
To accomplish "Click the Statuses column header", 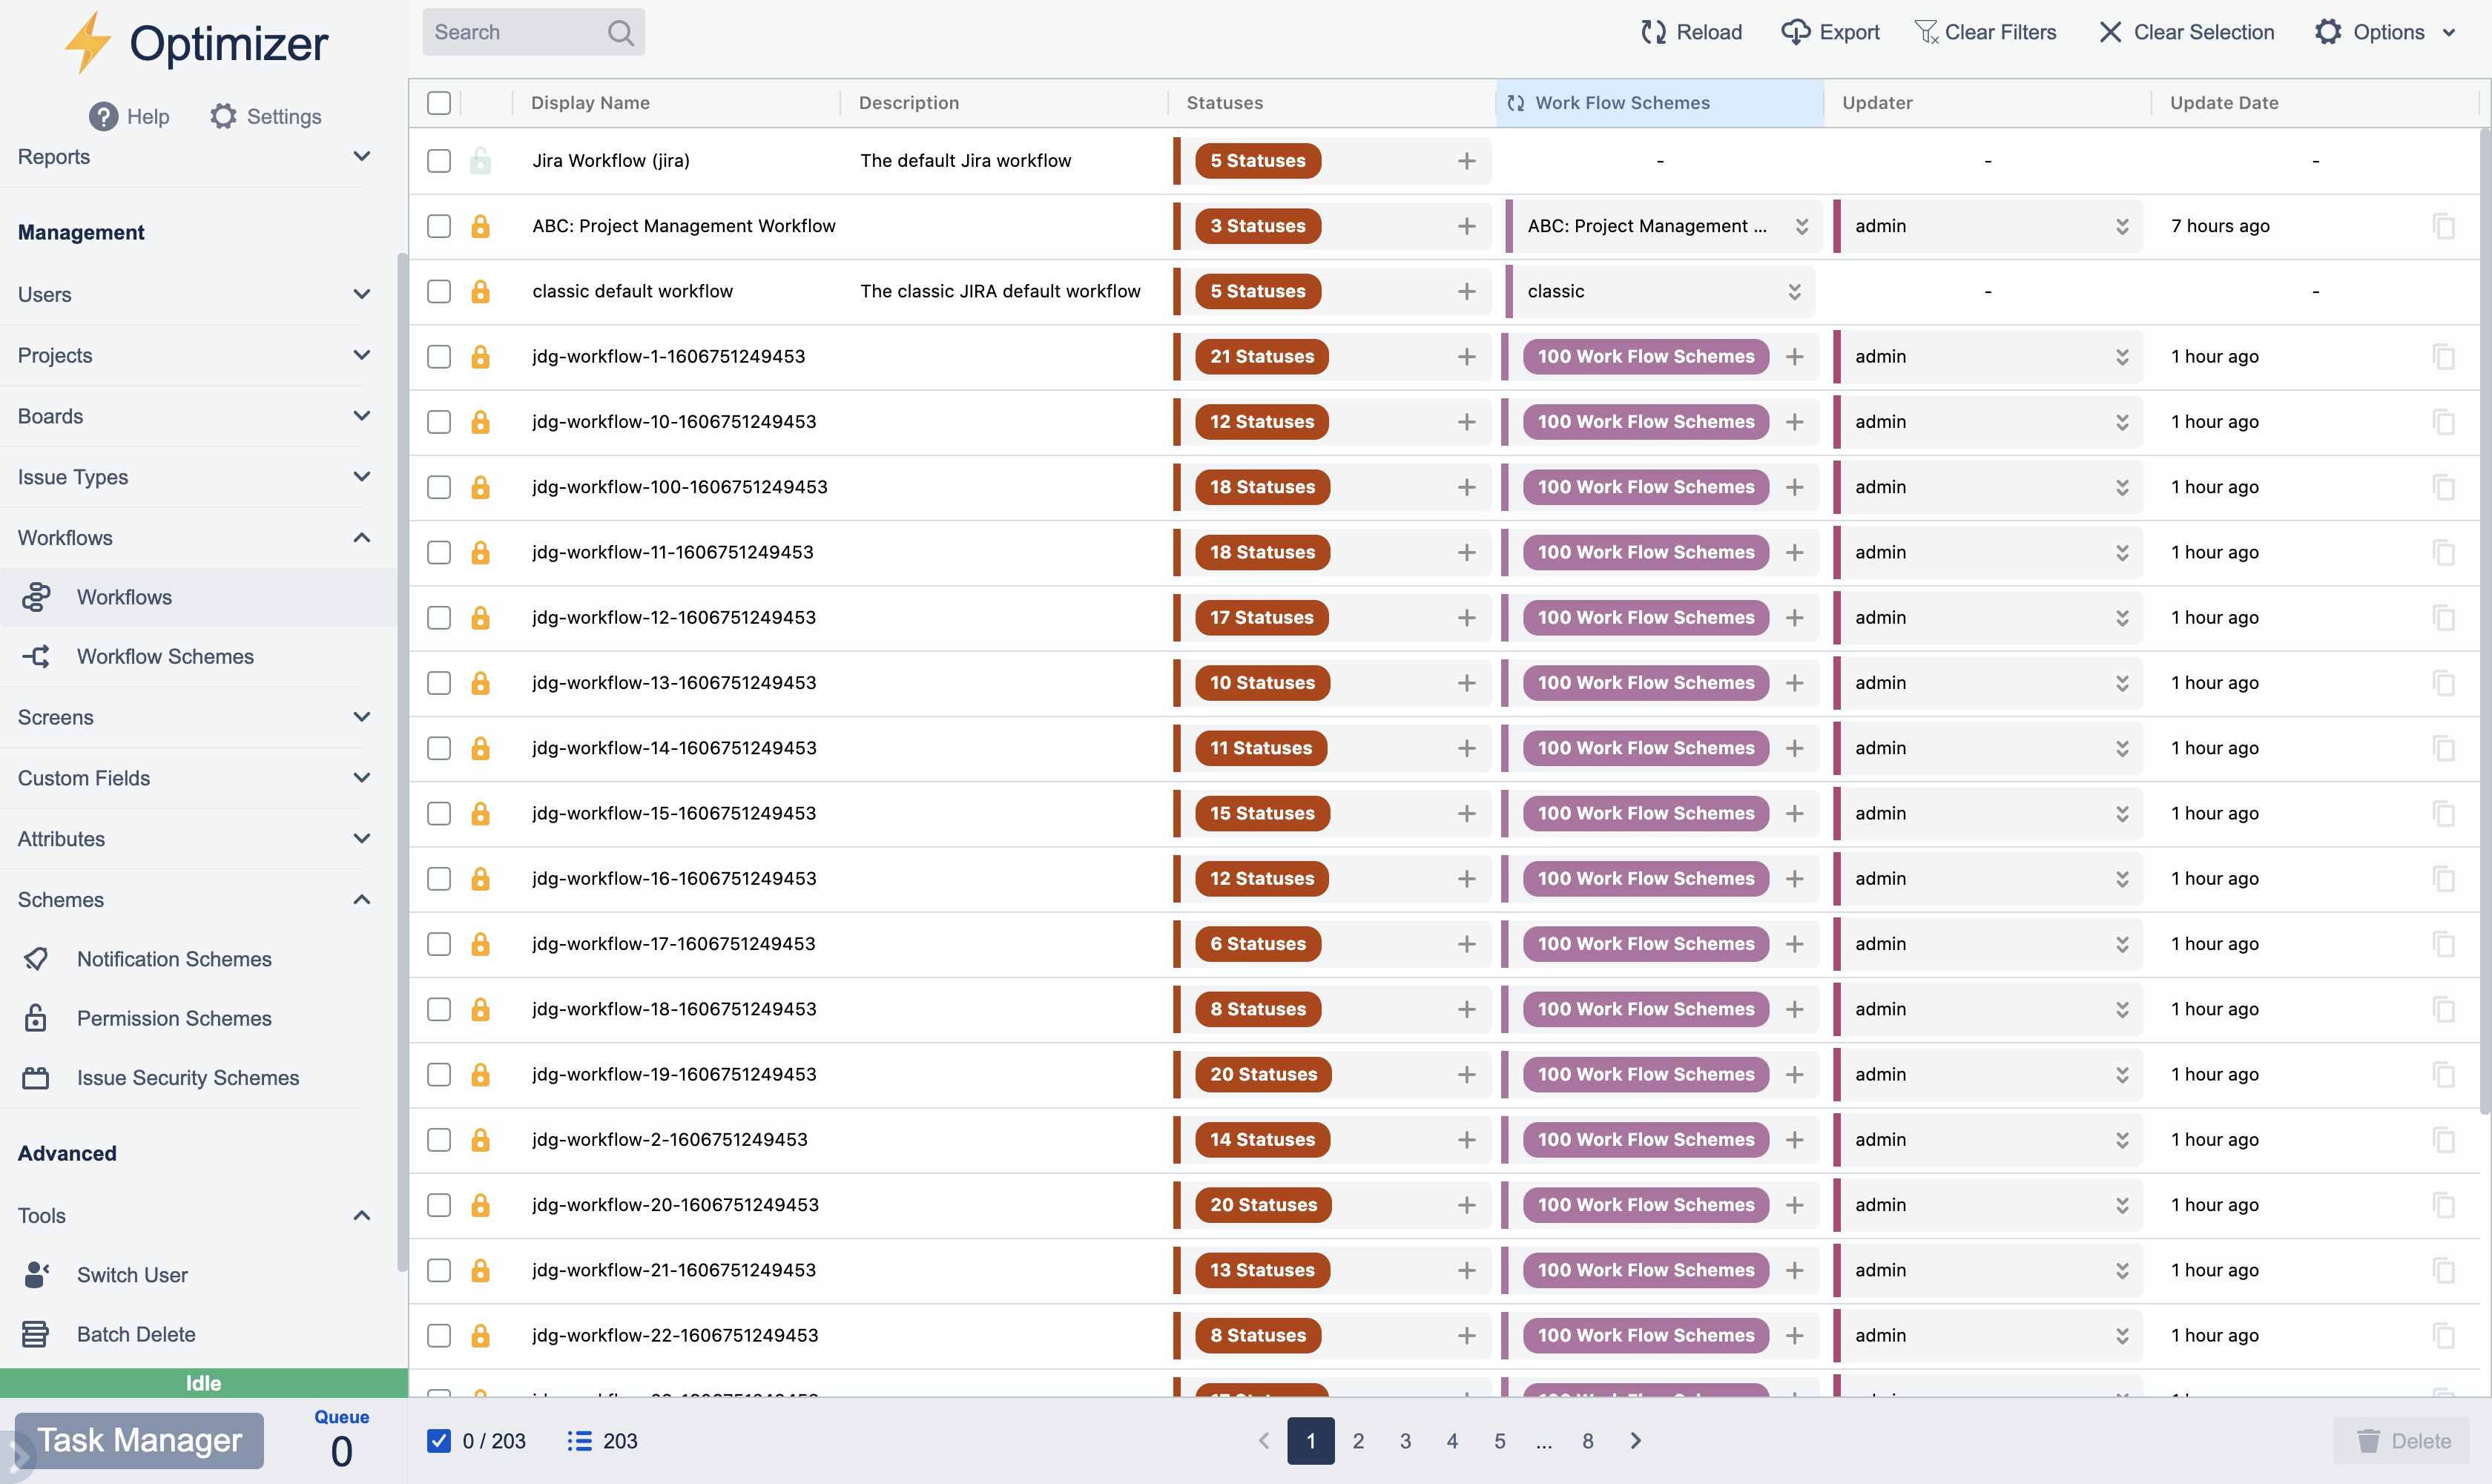I will click(1224, 103).
